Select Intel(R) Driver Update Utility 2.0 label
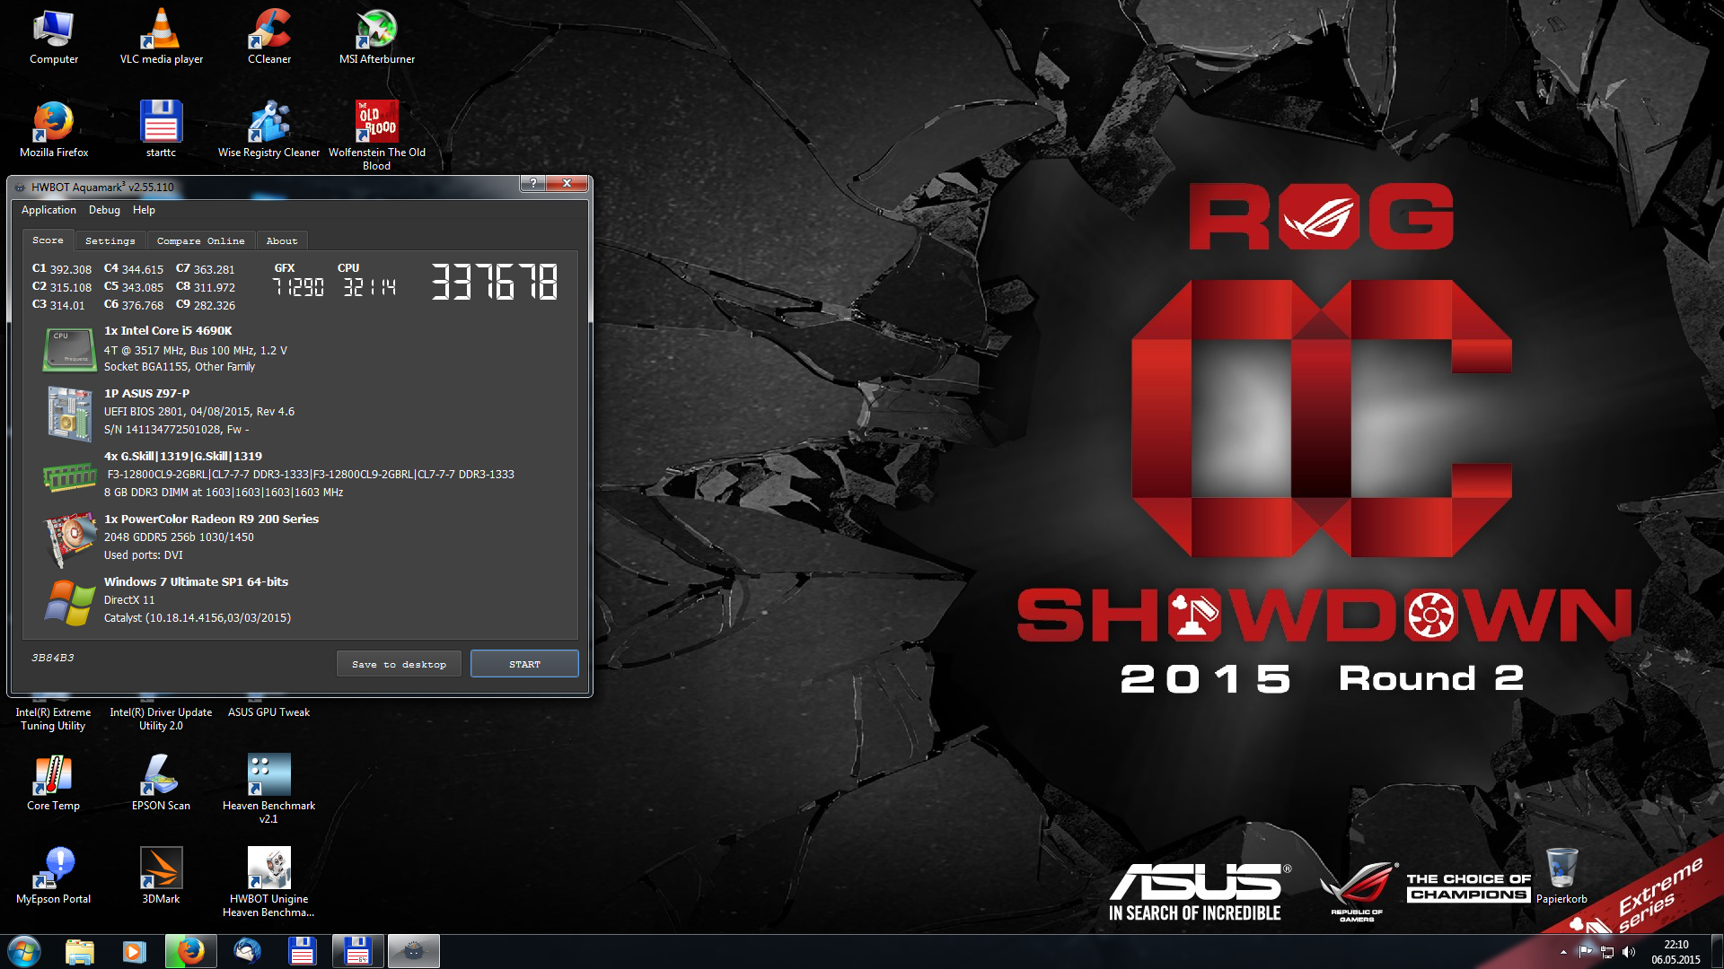Viewport: 1724px width, 969px height. tap(161, 719)
